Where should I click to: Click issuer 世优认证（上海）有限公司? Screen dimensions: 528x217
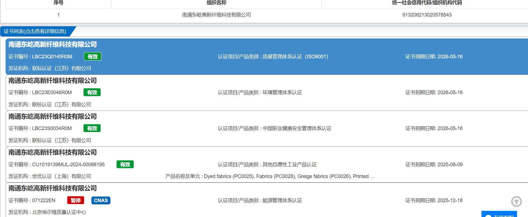pos(62,176)
